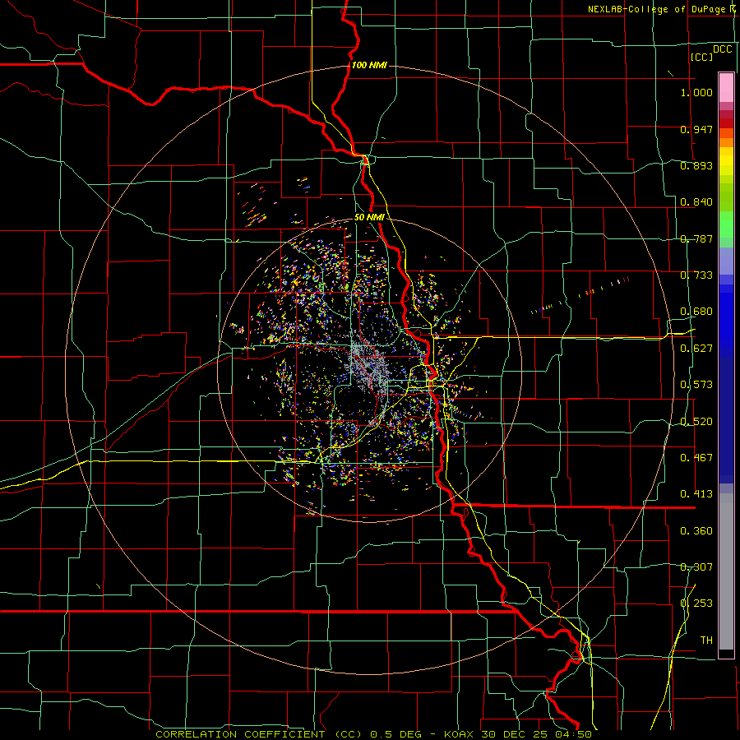The width and height of the screenshot is (740, 740).
Task: Click the TH threshold label
Action: coord(706,641)
